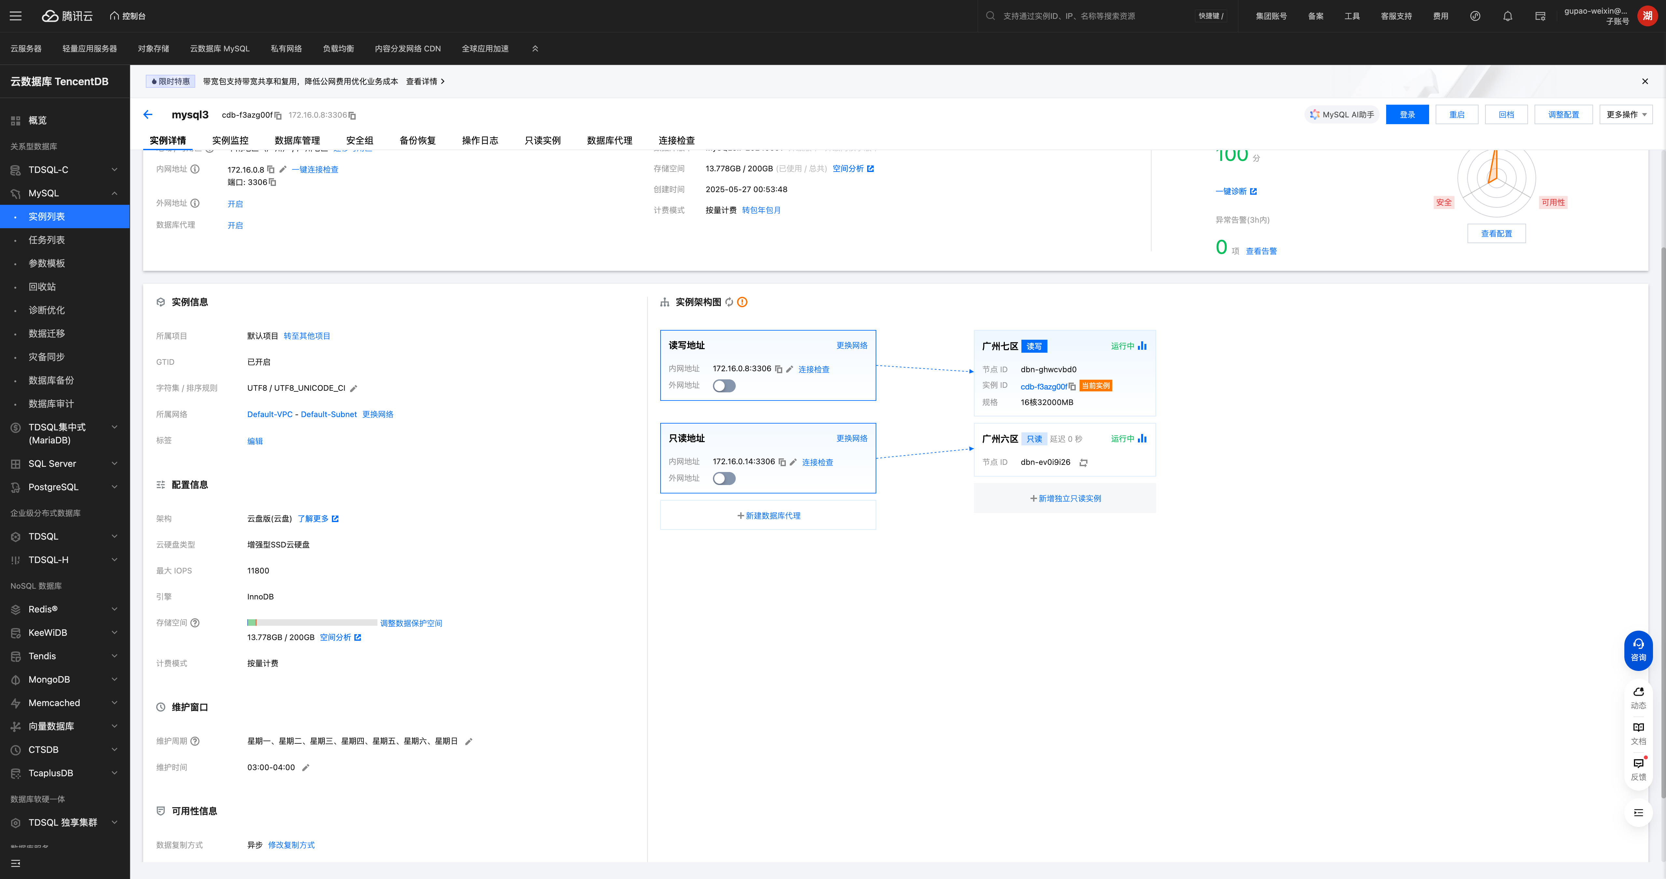The width and height of the screenshot is (1666, 879).
Task: Copy instance ID cdb-f3azg00f in header
Action: click(x=278, y=116)
